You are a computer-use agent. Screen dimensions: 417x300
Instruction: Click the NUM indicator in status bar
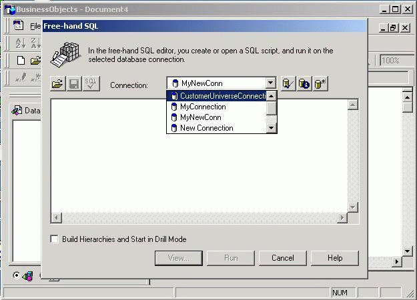point(340,293)
